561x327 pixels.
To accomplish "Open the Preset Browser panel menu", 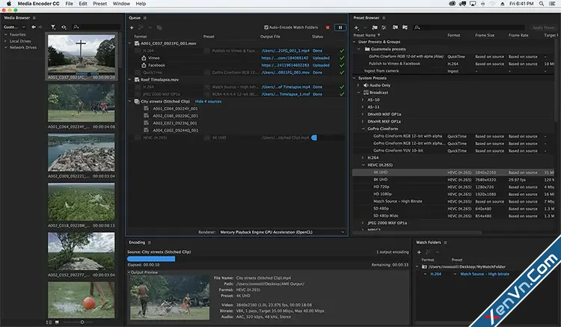I will (384, 18).
